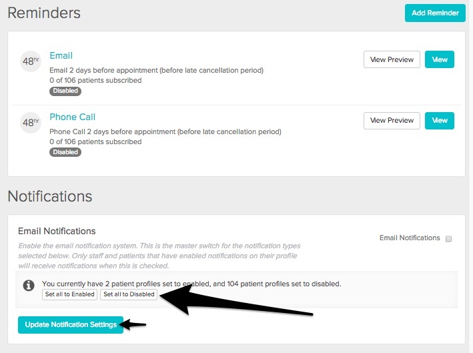The image size is (473, 353).
Task: Click the Disabled badge under Phone Call reminder
Action: [65, 152]
